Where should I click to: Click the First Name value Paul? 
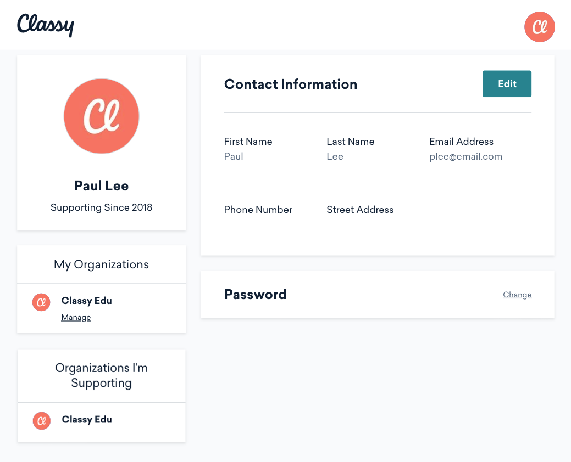tap(234, 157)
